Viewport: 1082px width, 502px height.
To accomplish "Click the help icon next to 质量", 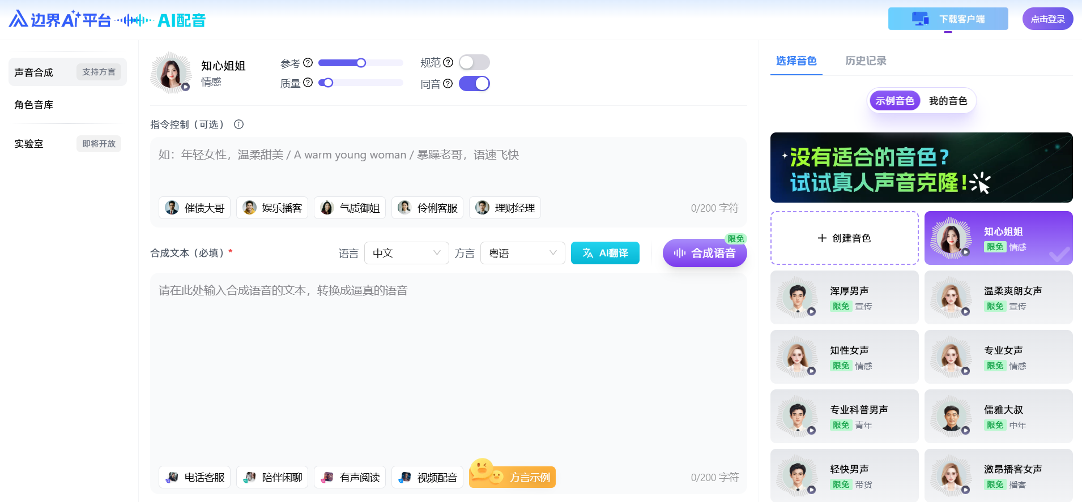I will tap(308, 83).
